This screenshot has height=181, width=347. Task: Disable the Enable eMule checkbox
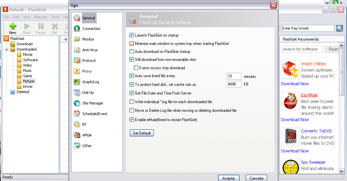coord(132,120)
